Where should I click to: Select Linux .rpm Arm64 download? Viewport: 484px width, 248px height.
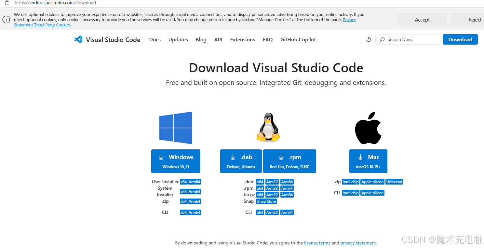[287, 188]
